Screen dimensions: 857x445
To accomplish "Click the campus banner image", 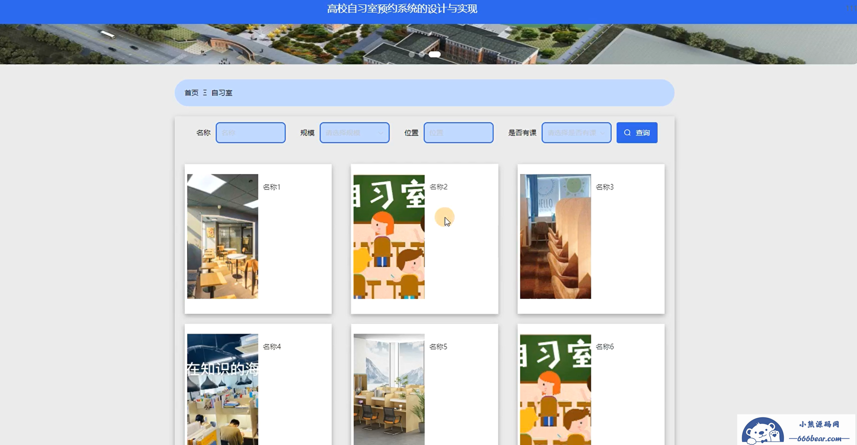I will coord(428,44).
